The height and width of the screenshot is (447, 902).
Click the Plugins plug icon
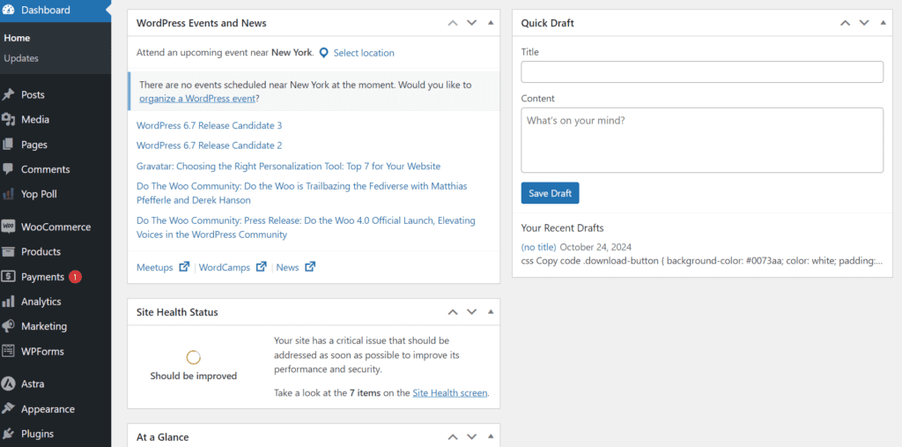point(8,434)
